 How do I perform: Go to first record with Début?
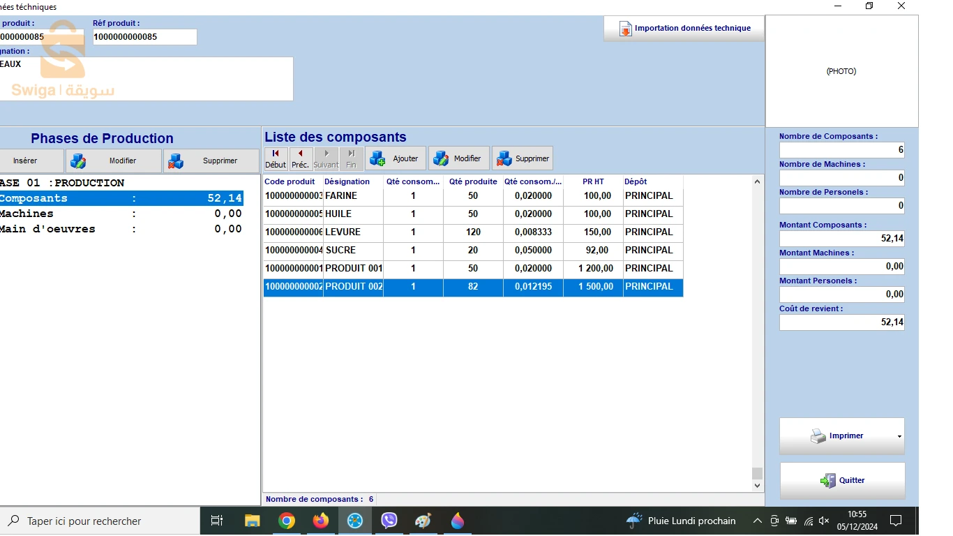click(276, 158)
